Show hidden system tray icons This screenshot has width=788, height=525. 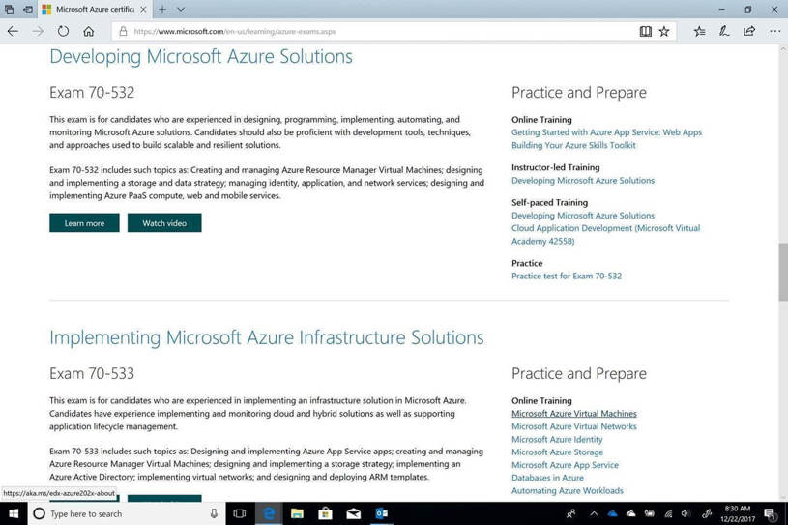click(x=594, y=513)
